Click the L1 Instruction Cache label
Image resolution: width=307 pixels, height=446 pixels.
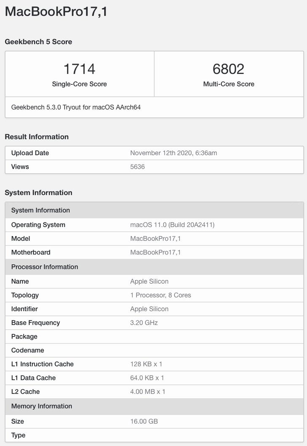click(43, 364)
